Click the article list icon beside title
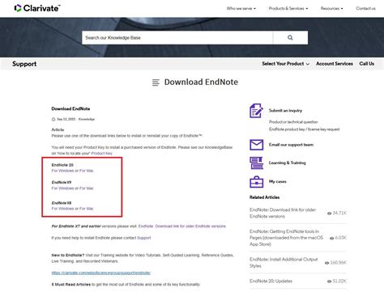Image resolution: width=384 pixels, height=292 pixels. click(x=156, y=83)
